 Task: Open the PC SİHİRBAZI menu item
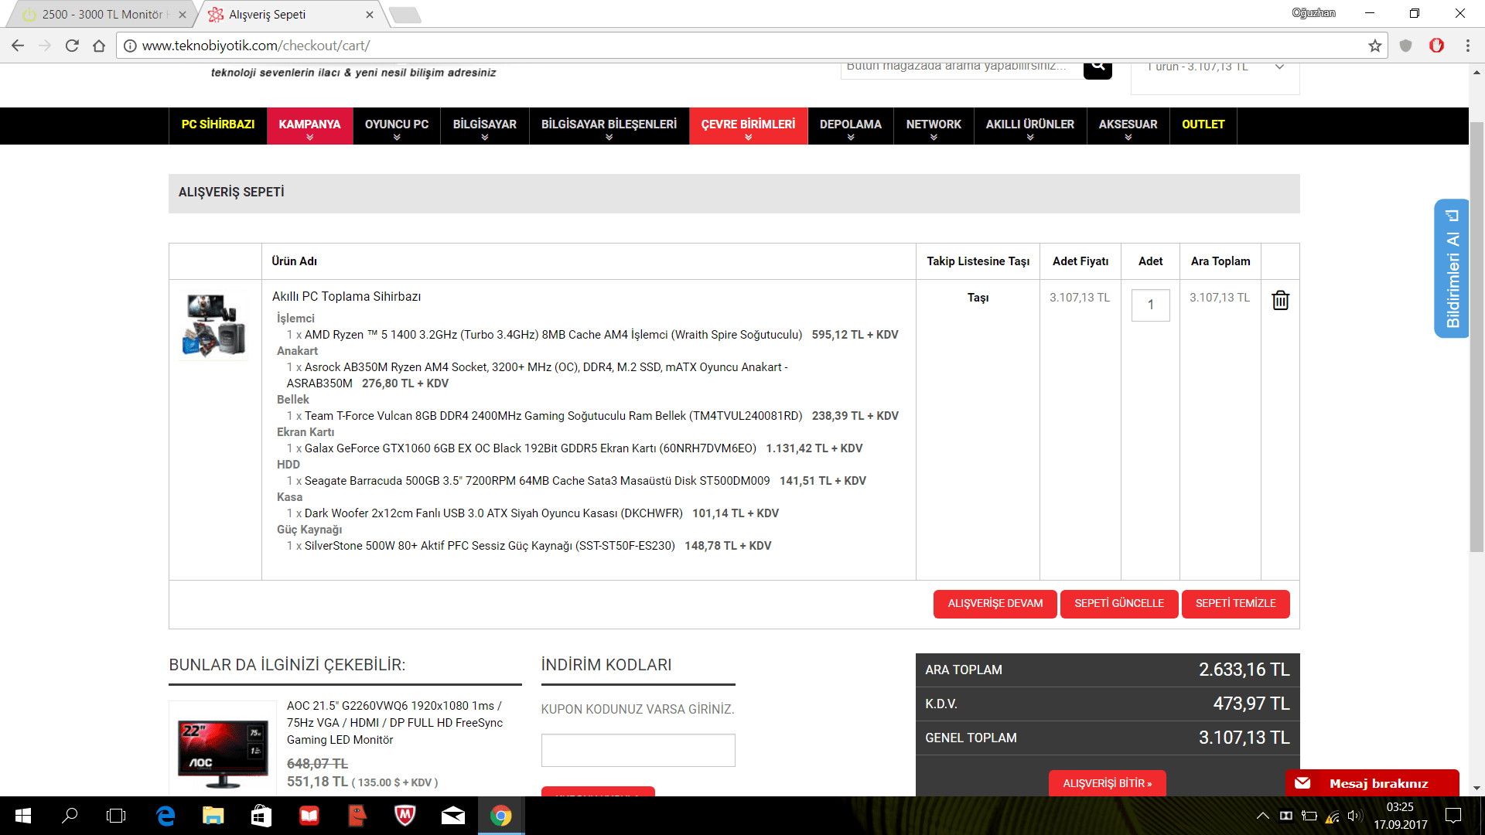[x=218, y=124]
